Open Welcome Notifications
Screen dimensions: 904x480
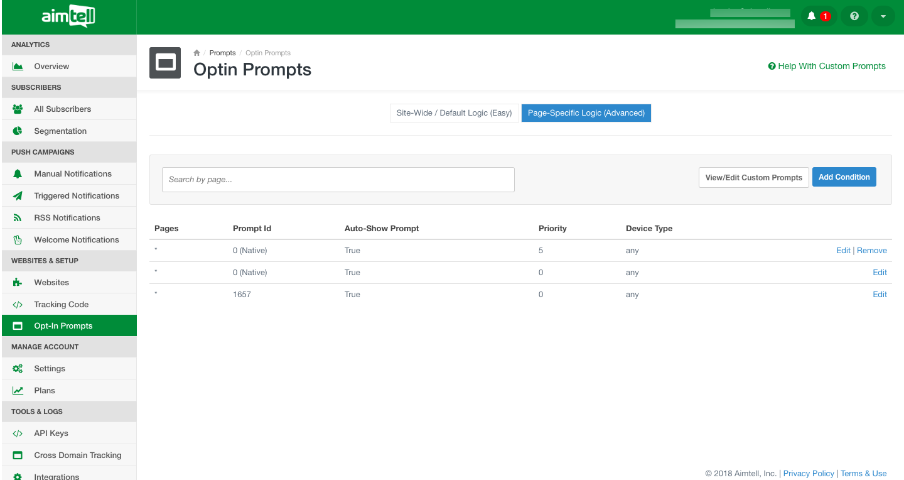pos(77,240)
